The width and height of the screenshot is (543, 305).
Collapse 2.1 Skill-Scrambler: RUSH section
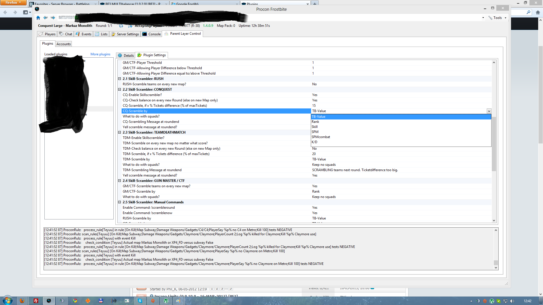coord(120,79)
